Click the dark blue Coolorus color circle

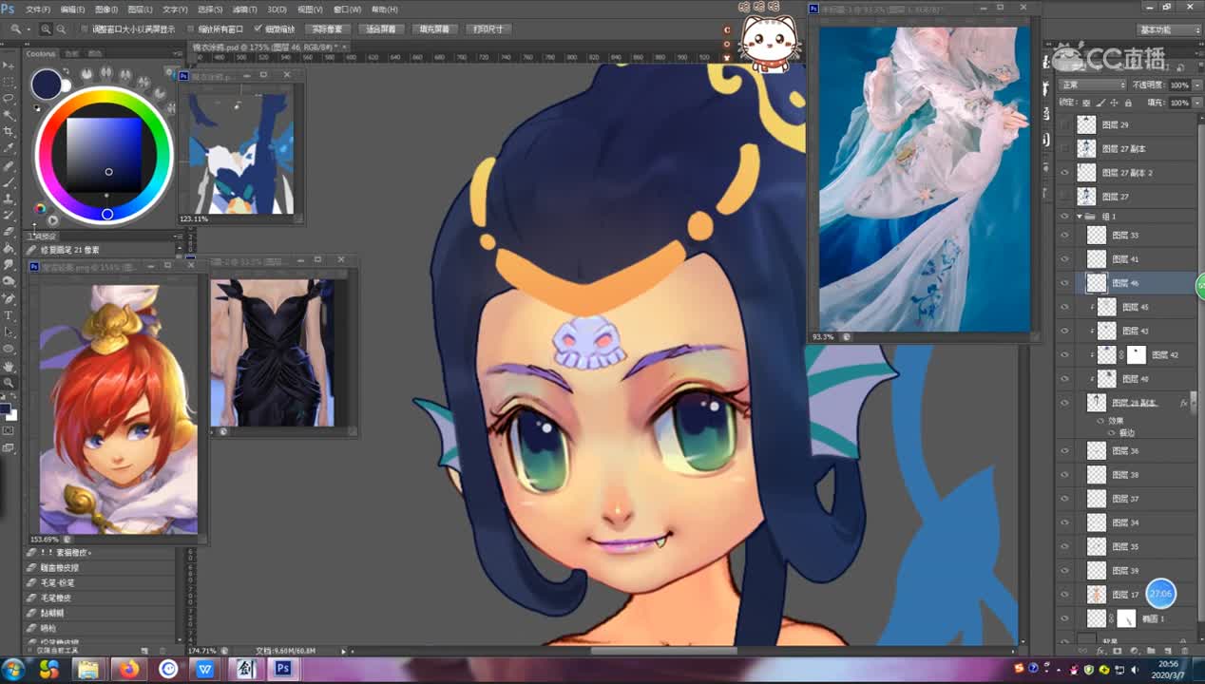tap(47, 85)
